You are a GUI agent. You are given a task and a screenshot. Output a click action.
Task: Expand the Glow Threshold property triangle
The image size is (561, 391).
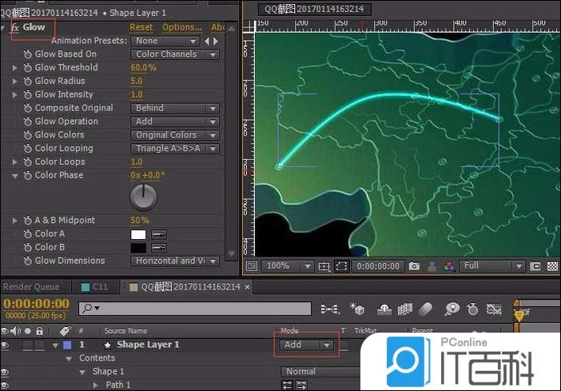[14, 68]
